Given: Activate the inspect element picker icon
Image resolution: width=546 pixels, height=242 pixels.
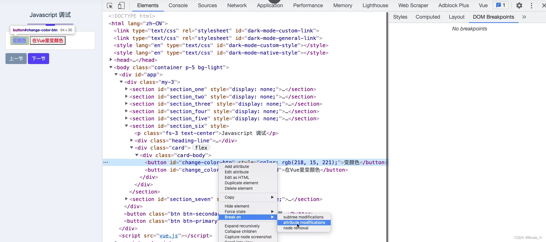Looking at the screenshot, I should (x=110, y=6).
